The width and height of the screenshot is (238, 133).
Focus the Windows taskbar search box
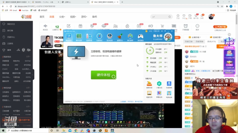coord(28,130)
